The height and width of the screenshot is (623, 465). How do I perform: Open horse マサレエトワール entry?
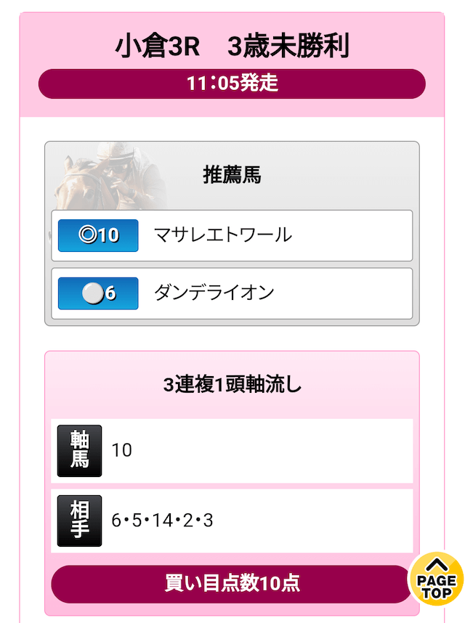[223, 235]
